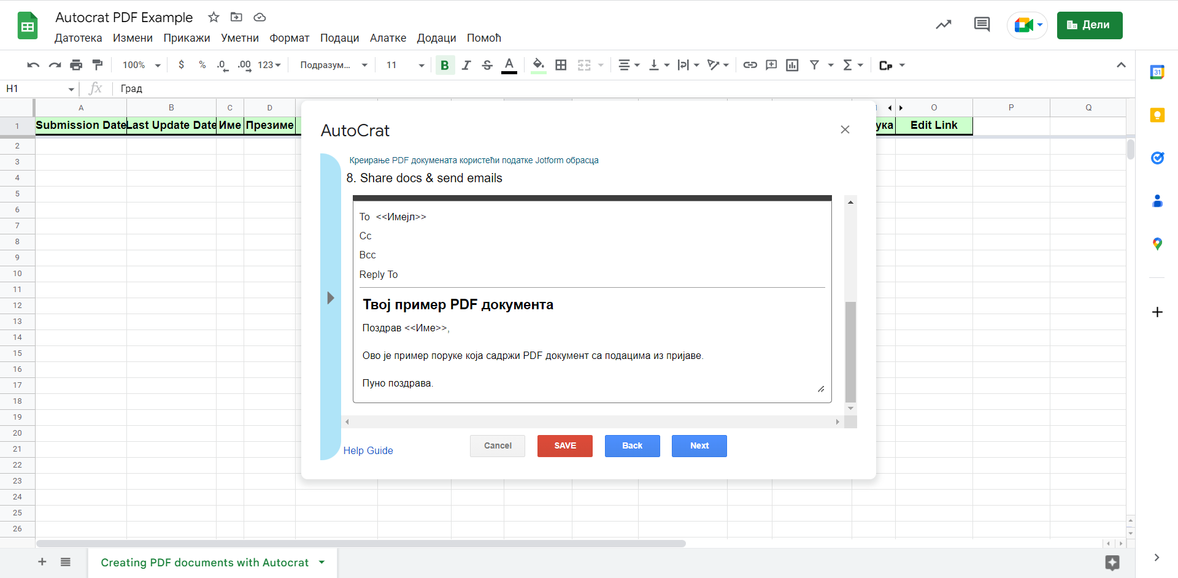Select the paint format tool
1178x578 pixels.
coord(97,65)
